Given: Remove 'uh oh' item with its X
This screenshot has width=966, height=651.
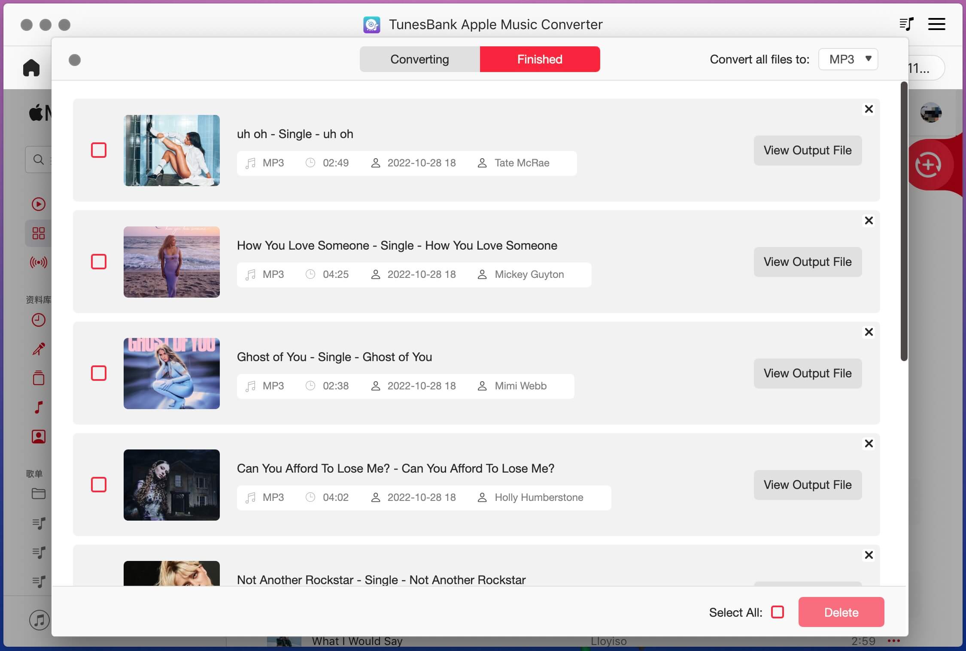Looking at the screenshot, I should pyautogui.click(x=869, y=109).
